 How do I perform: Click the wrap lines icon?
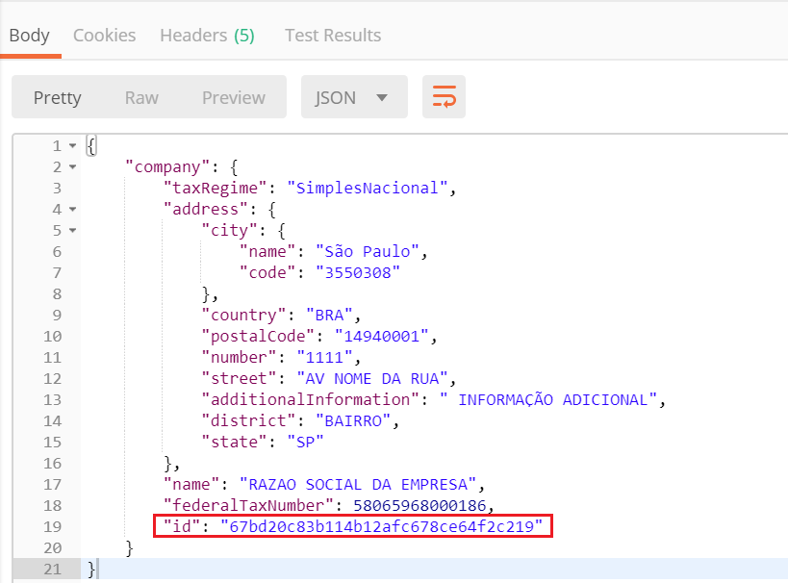pos(443,97)
